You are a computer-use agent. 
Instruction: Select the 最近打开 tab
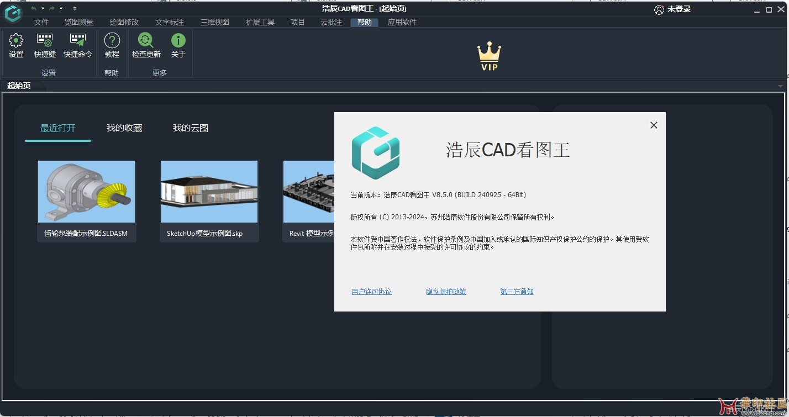click(x=58, y=128)
